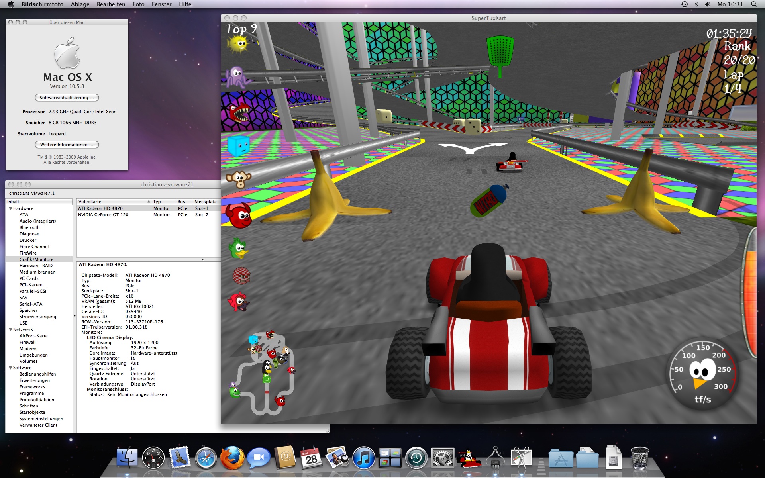Viewport: 765px width, 478px height.
Task: Launch iTunes from the Dock
Action: click(x=364, y=458)
